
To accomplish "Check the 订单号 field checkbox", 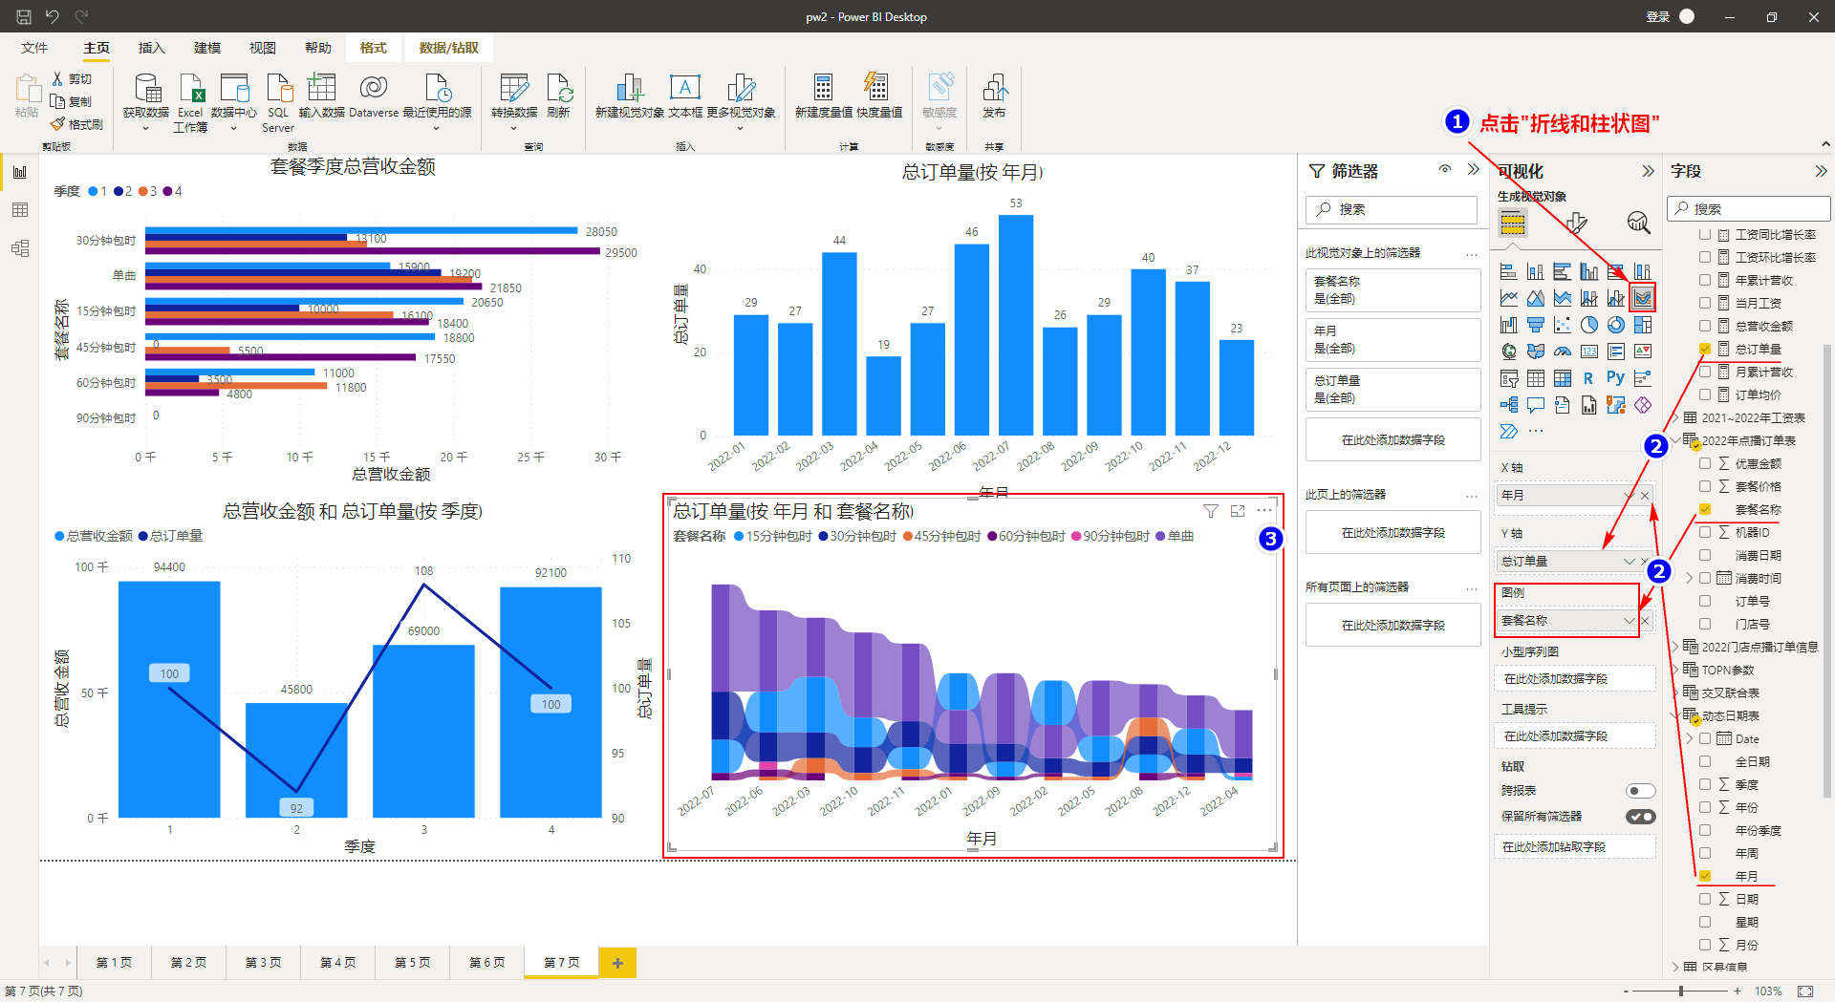I will coord(1705,601).
